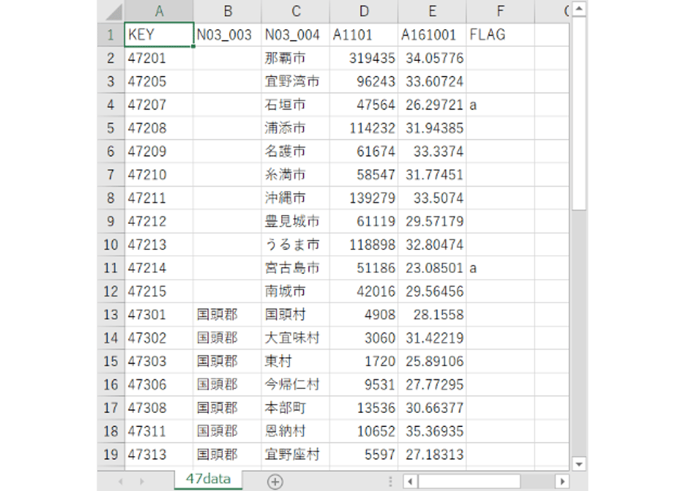Image resolution: width=687 pixels, height=491 pixels.
Task: Select cell with key 47212
Action: [x=159, y=222]
